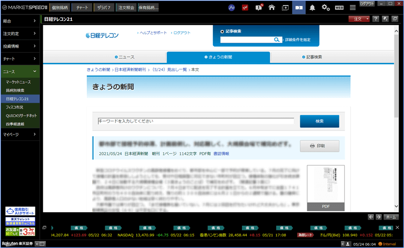Click the ホーム button
Image resolution: width=404 pixels, height=248 pixels.
pyautogui.click(x=391, y=217)
